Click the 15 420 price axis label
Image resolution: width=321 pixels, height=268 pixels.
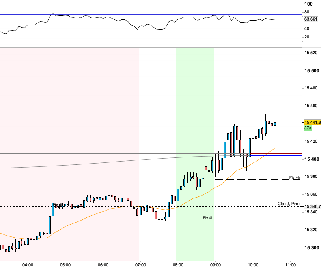[311, 141]
